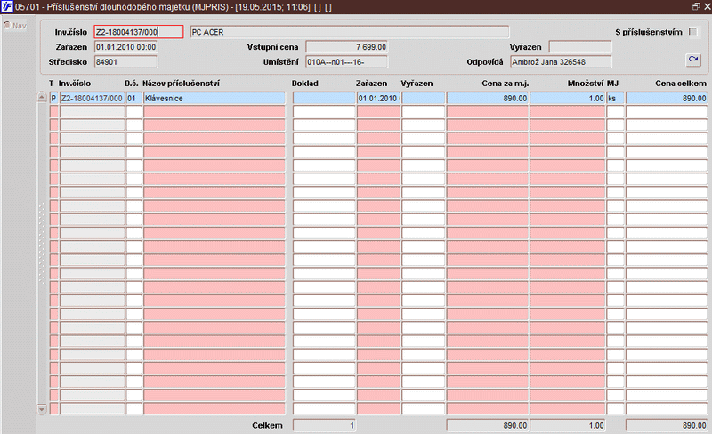
Task: Click the Název příslušenství column header
Action: coord(181,83)
